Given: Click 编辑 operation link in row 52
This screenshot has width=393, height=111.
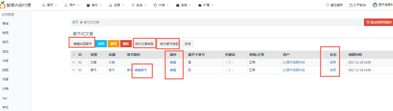Looking at the screenshot, I should click(173, 62).
